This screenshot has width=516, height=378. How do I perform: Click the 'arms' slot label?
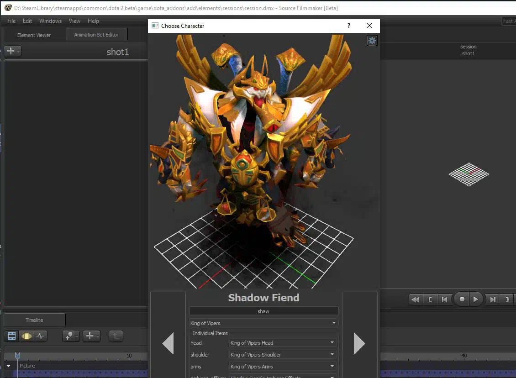click(x=195, y=367)
